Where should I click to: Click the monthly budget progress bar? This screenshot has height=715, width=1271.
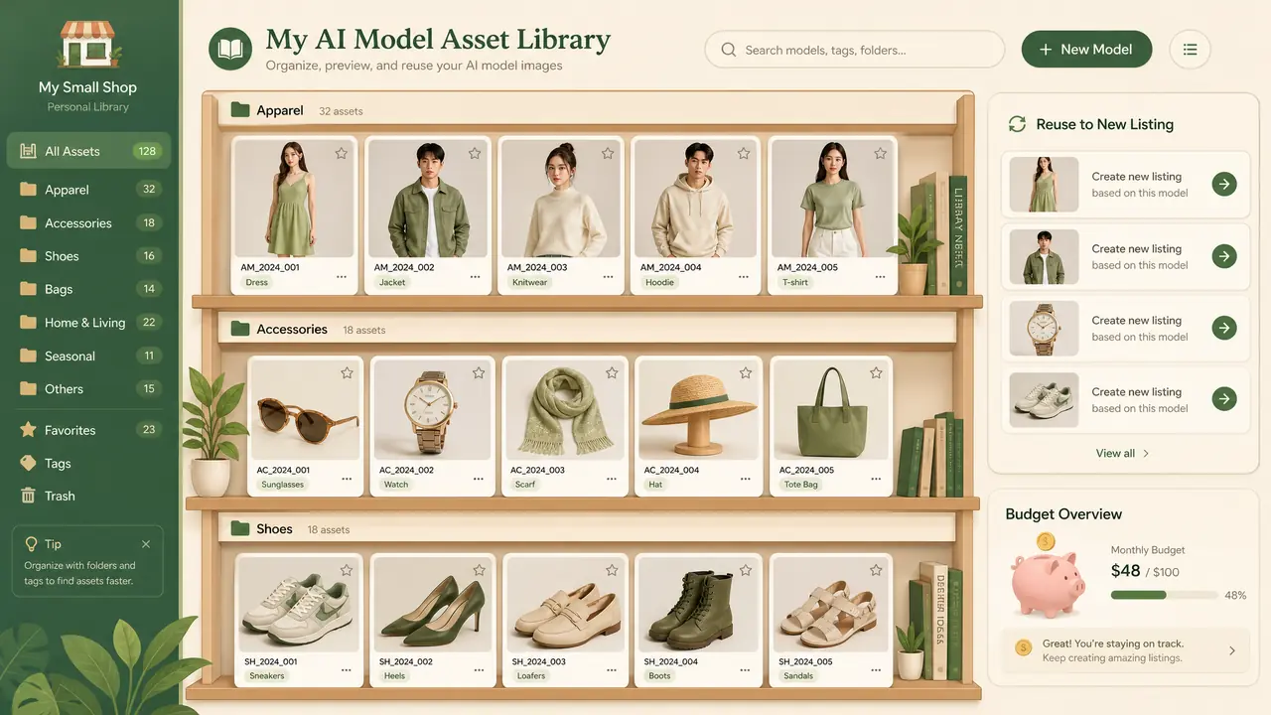(x=1164, y=595)
